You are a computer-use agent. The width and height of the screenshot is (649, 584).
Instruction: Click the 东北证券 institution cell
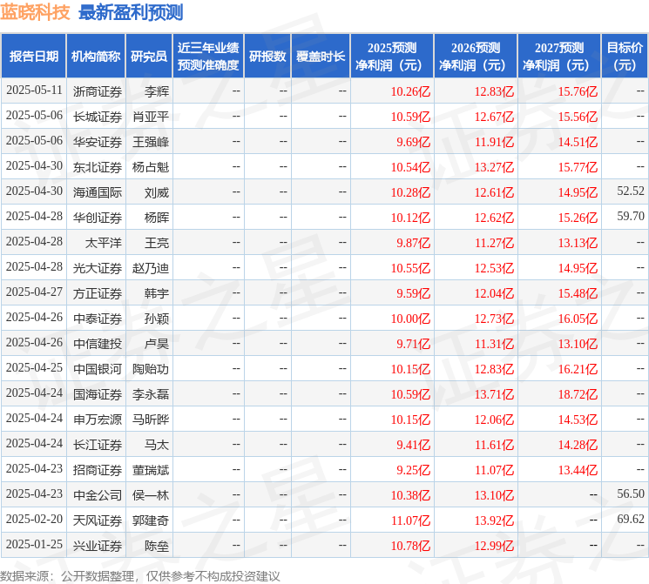pos(98,167)
